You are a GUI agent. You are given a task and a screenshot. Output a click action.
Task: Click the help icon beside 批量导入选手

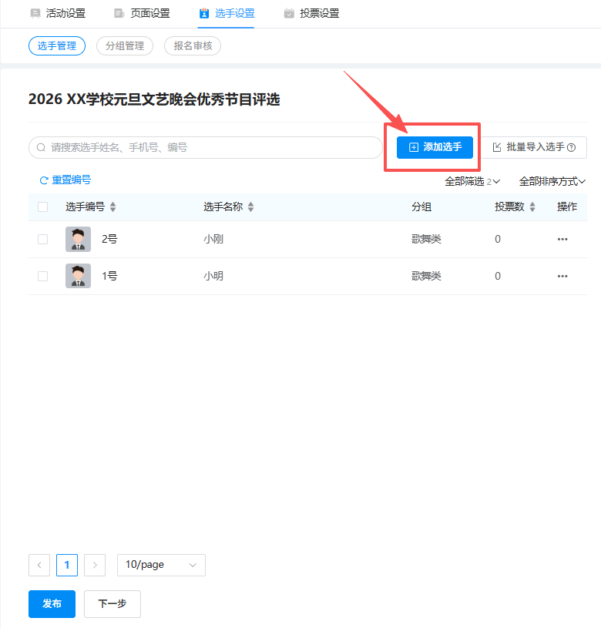571,147
